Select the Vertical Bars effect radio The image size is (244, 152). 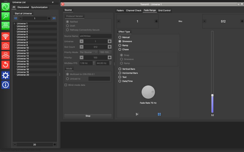click(120, 69)
